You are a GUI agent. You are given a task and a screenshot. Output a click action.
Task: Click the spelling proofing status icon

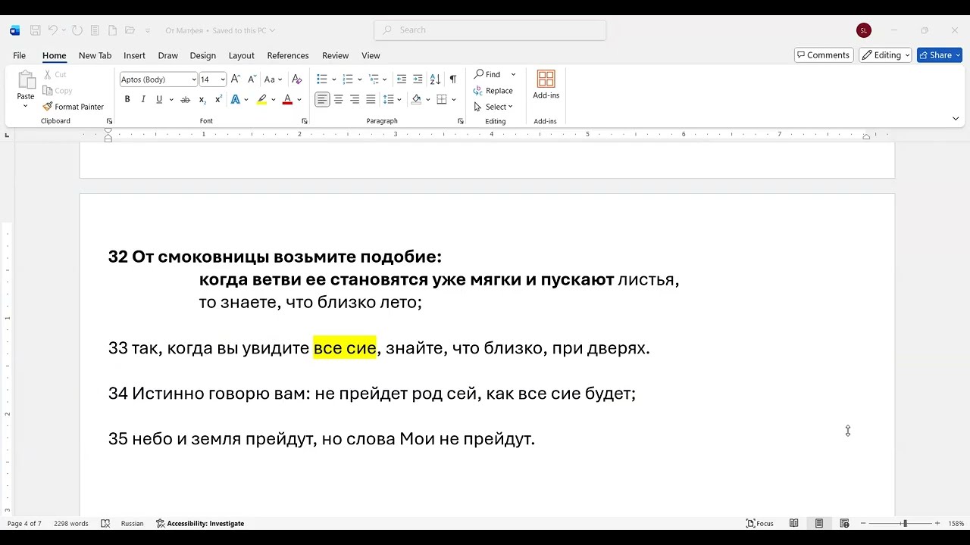(105, 523)
